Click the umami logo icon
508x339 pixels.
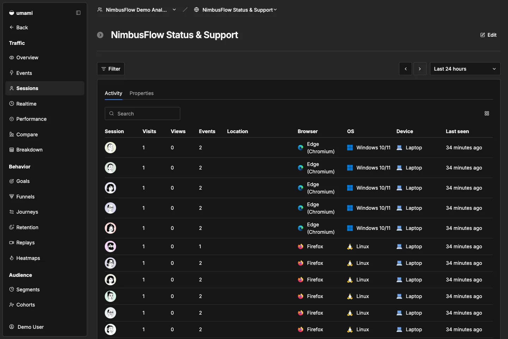point(12,13)
